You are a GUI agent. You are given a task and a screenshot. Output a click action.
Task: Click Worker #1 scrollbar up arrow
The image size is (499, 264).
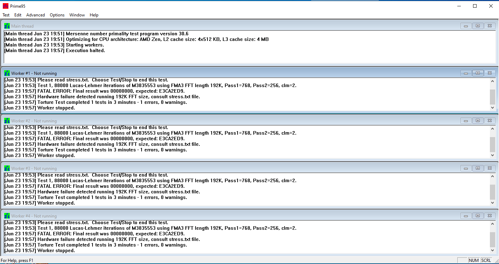point(493,81)
